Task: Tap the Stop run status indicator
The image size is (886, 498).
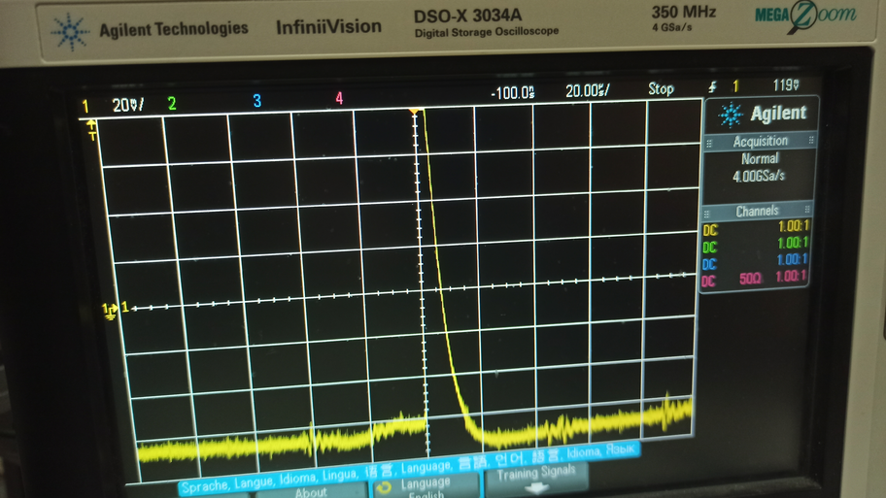Action: 661,88
